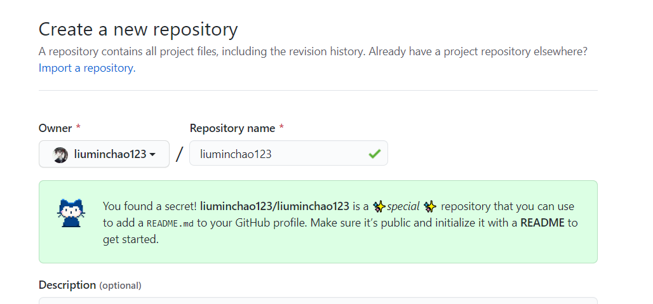The width and height of the screenshot is (653, 304).
Task: Click the Description input field
Action: 318,300
